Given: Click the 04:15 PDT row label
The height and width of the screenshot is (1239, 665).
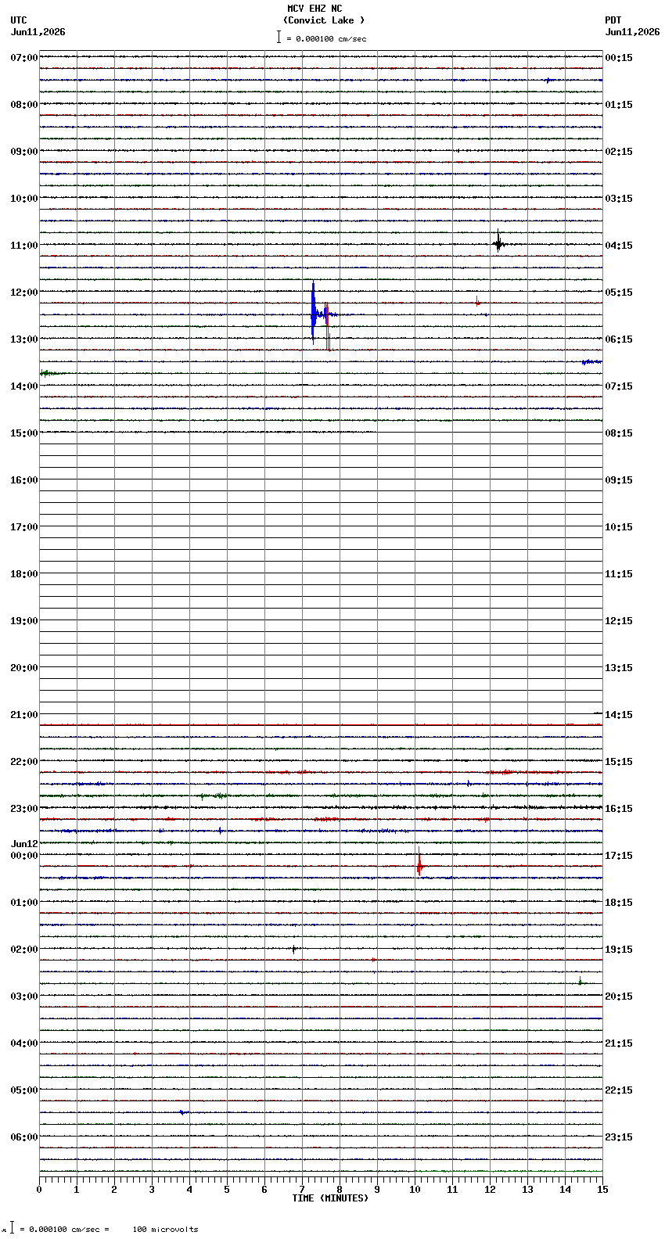Looking at the screenshot, I should pos(619,246).
